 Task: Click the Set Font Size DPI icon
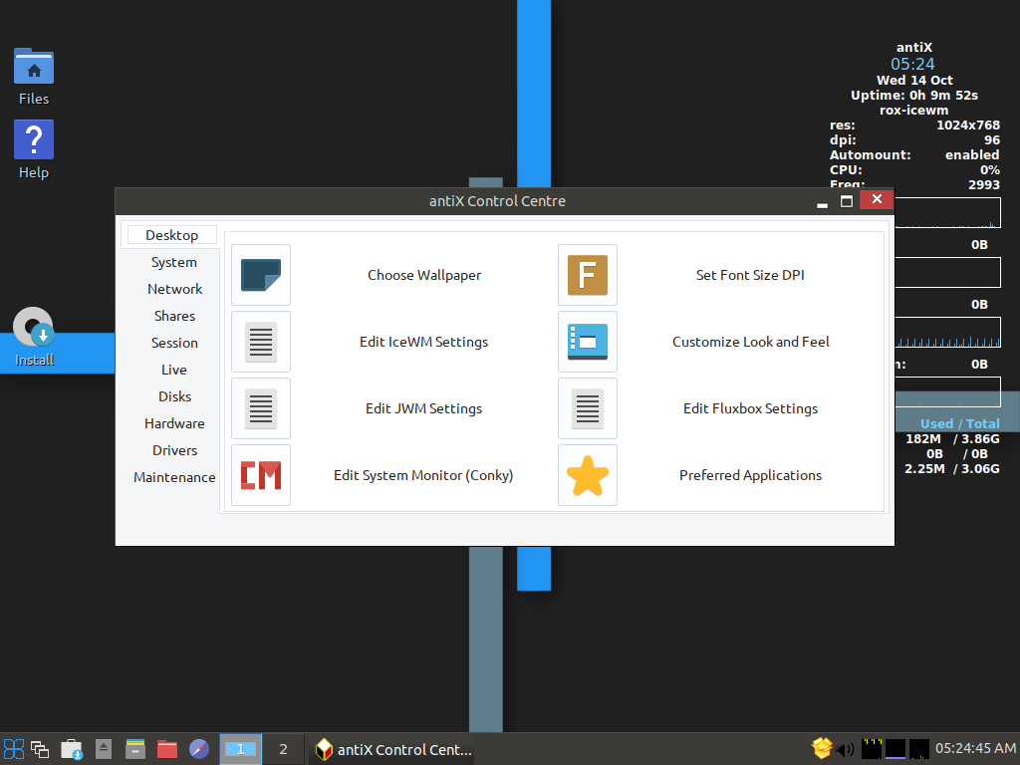pos(588,275)
